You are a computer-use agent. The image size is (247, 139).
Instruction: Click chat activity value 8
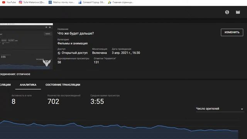pyautogui.click(x=14, y=102)
